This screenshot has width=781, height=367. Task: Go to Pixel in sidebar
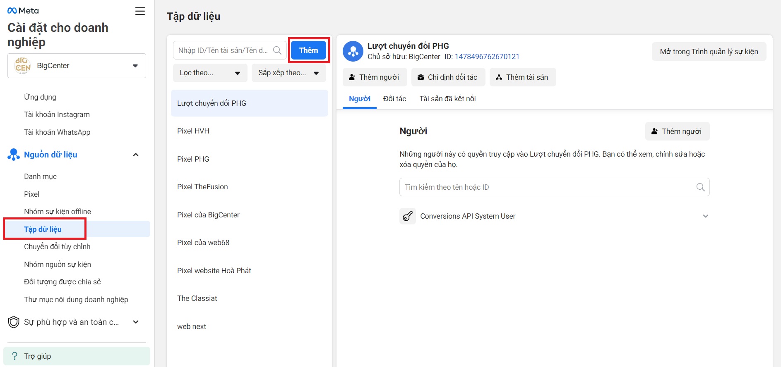31,194
